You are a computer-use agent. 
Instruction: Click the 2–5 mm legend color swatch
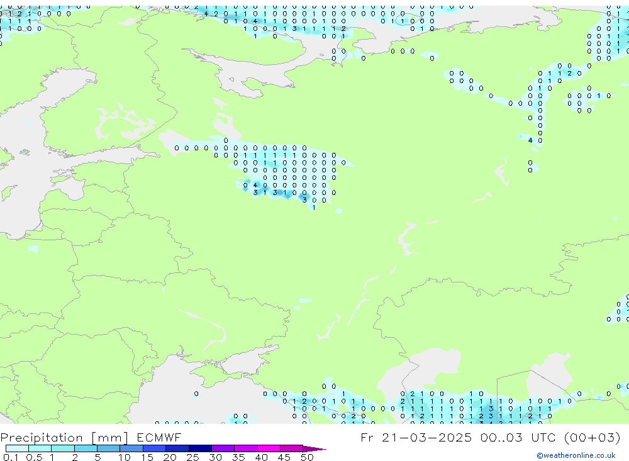86,448
